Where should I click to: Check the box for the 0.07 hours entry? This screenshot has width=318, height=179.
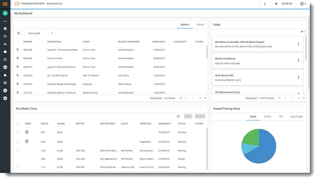[x=18, y=132]
